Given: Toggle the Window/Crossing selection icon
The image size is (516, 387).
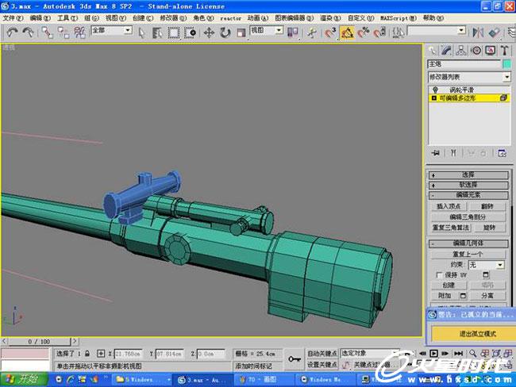Looking at the screenshot, I should [x=190, y=33].
